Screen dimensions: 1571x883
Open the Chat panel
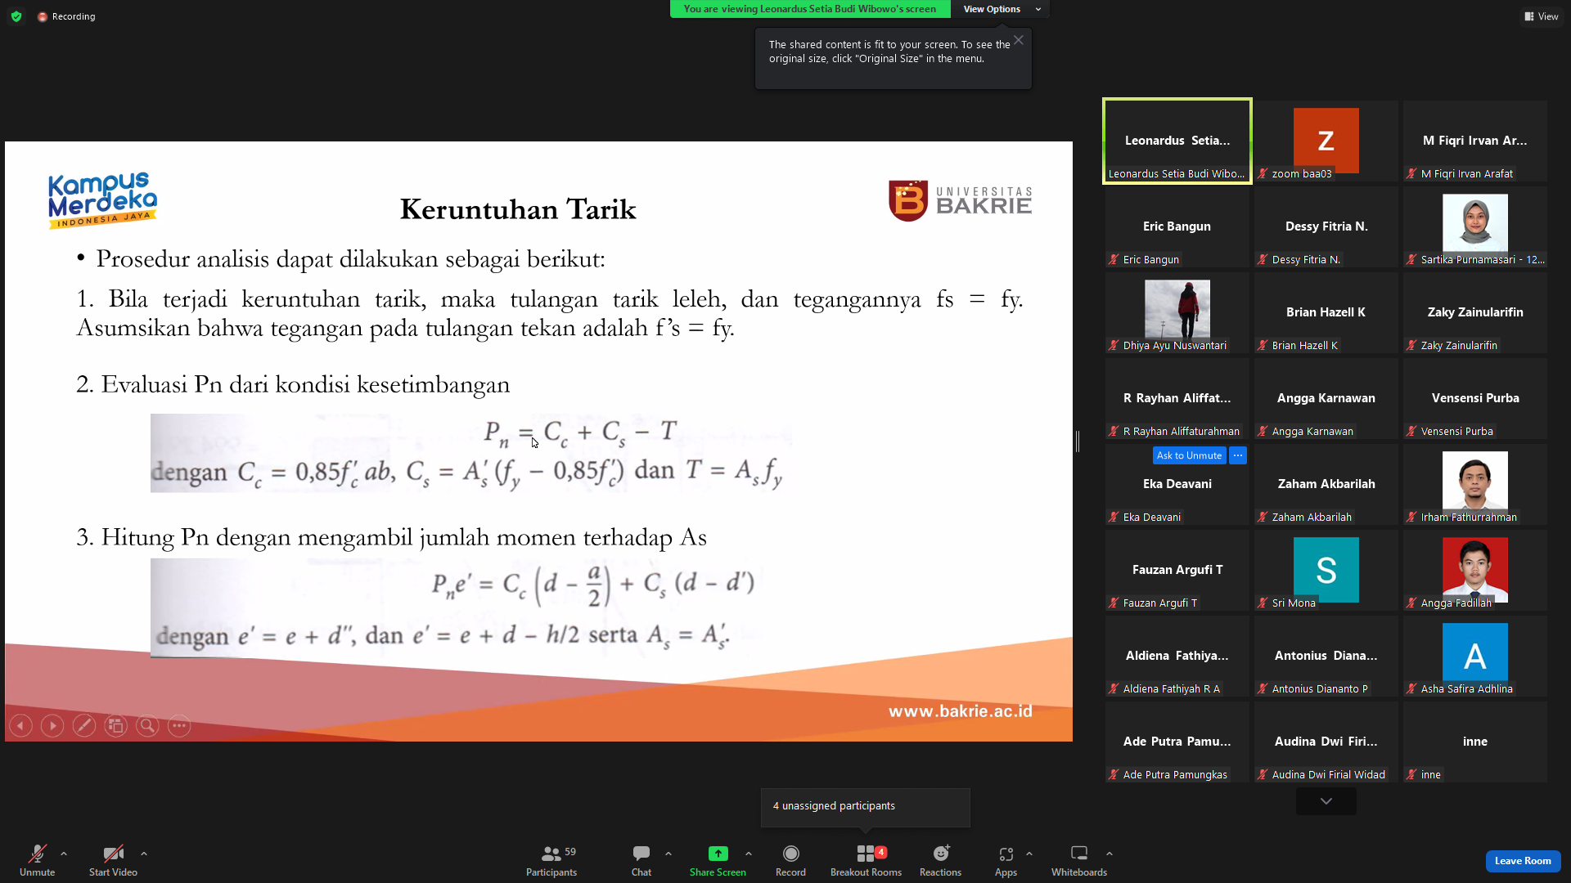click(641, 860)
